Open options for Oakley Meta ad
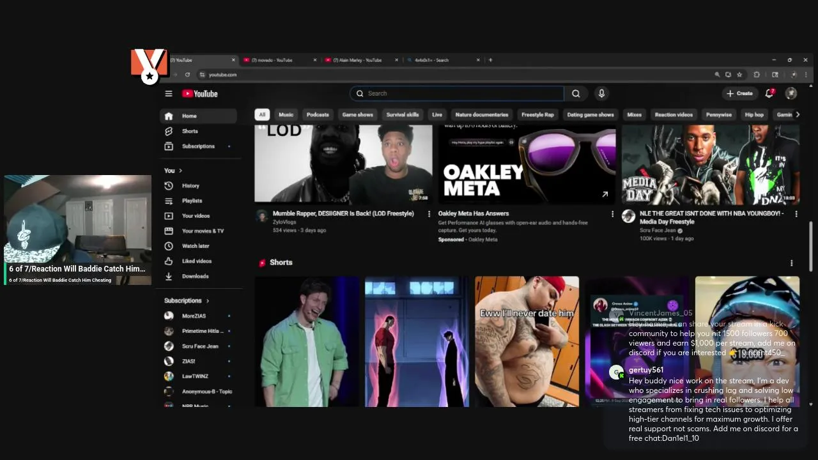This screenshot has height=460, width=818. [x=612, y=214]
